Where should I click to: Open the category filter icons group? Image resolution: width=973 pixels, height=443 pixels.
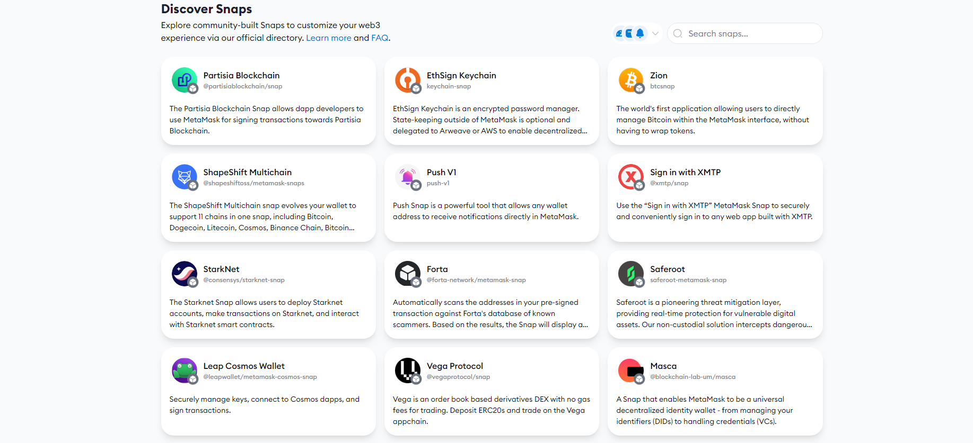(x=630, y=33)
